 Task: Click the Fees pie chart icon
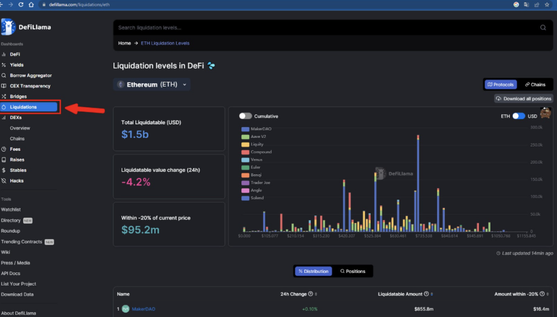tap(4, 149)
